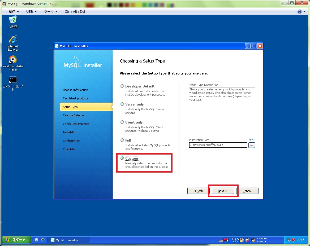The height and width of the screenshot is (246, 310).
Task: Click the MySQL Installer taskbar button
Action: tap(69, 240)
